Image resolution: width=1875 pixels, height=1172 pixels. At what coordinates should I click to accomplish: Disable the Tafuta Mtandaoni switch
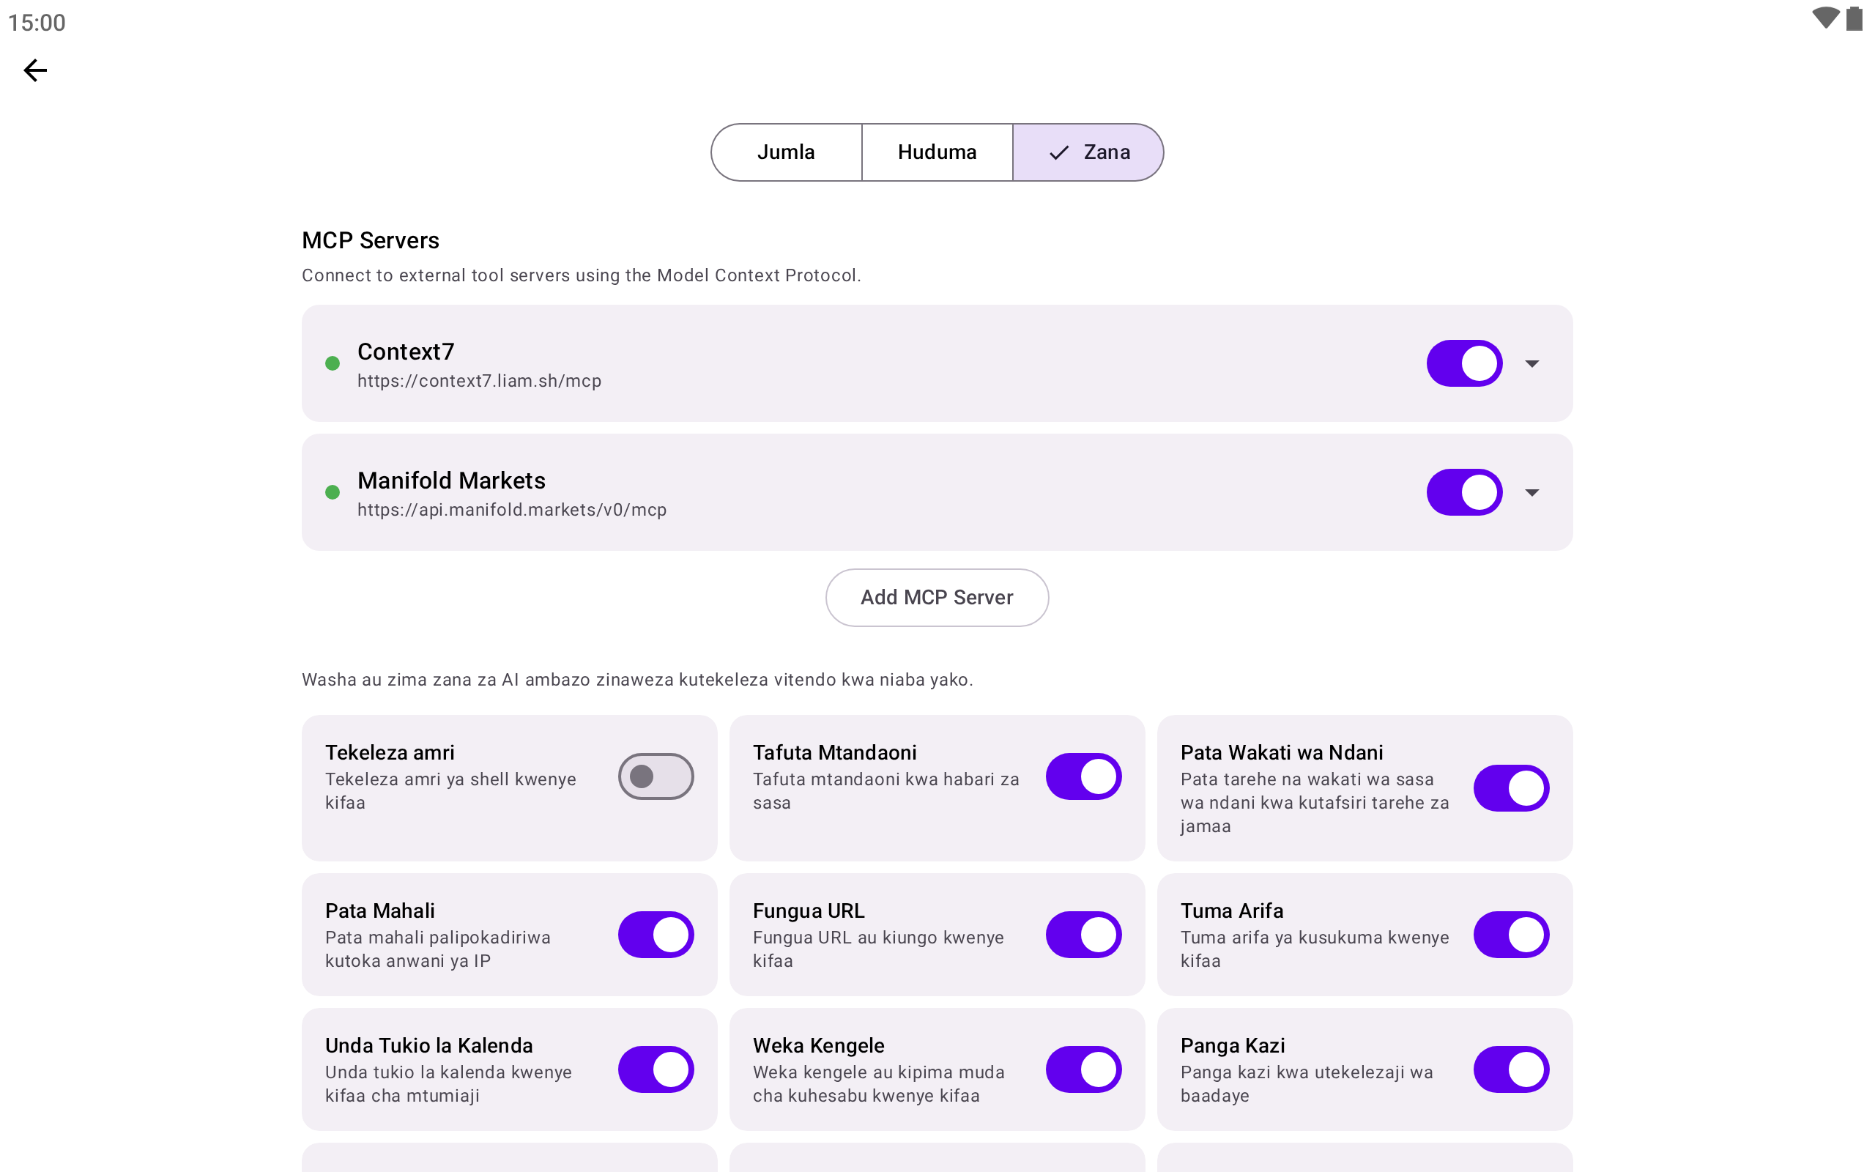(x=1083, y=776)
